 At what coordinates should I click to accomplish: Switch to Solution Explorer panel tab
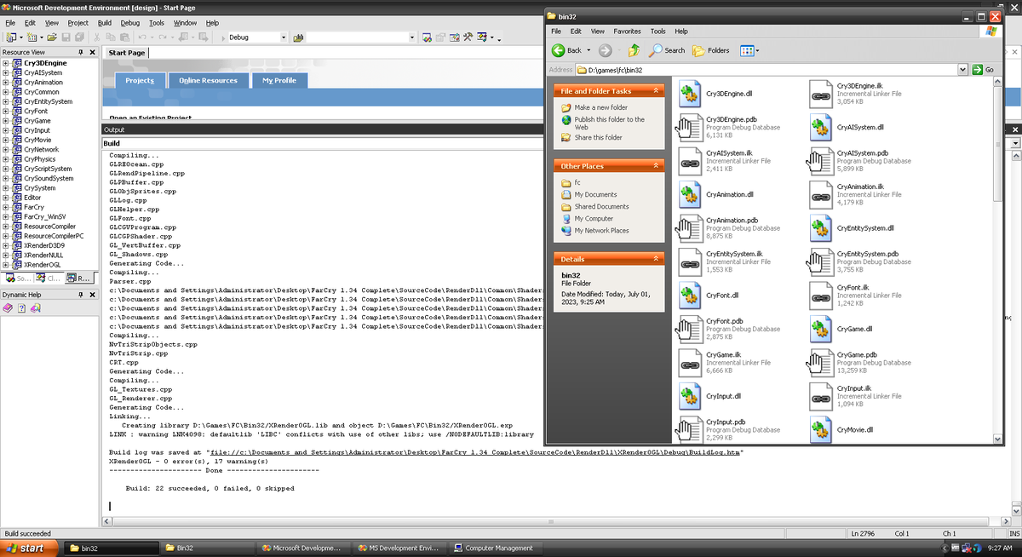[17, 278]
